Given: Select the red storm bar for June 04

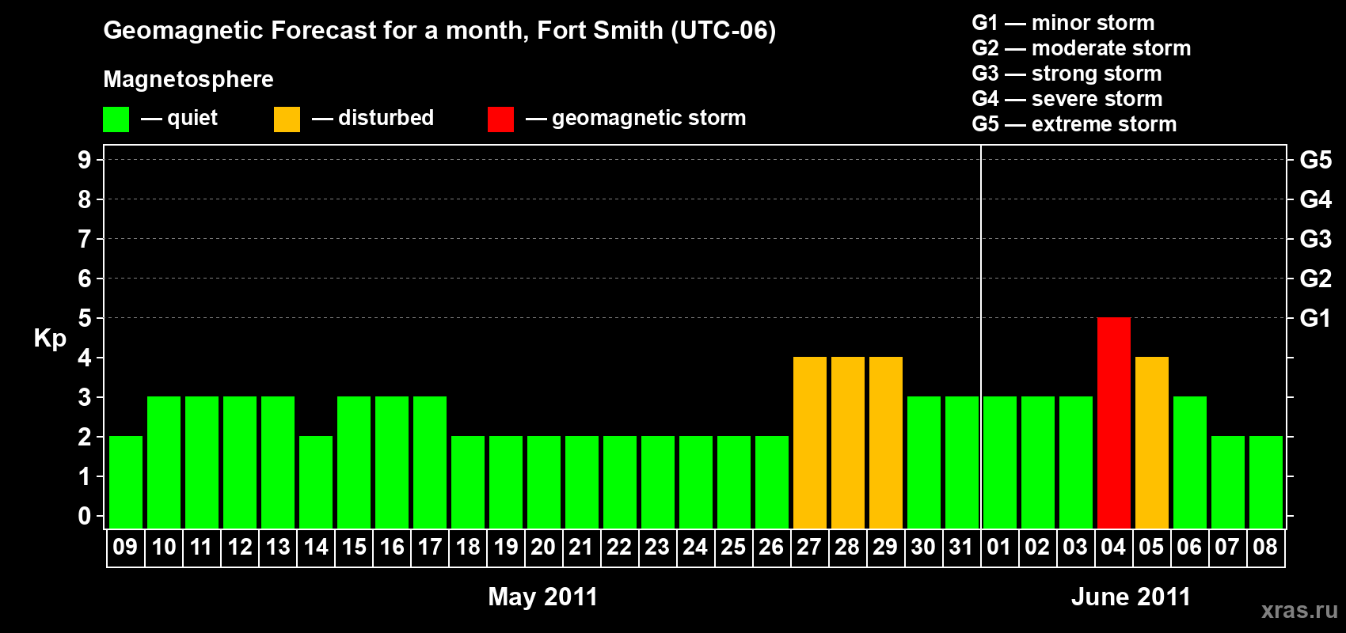Looking at the screenshot, I should click(1114, 423).
